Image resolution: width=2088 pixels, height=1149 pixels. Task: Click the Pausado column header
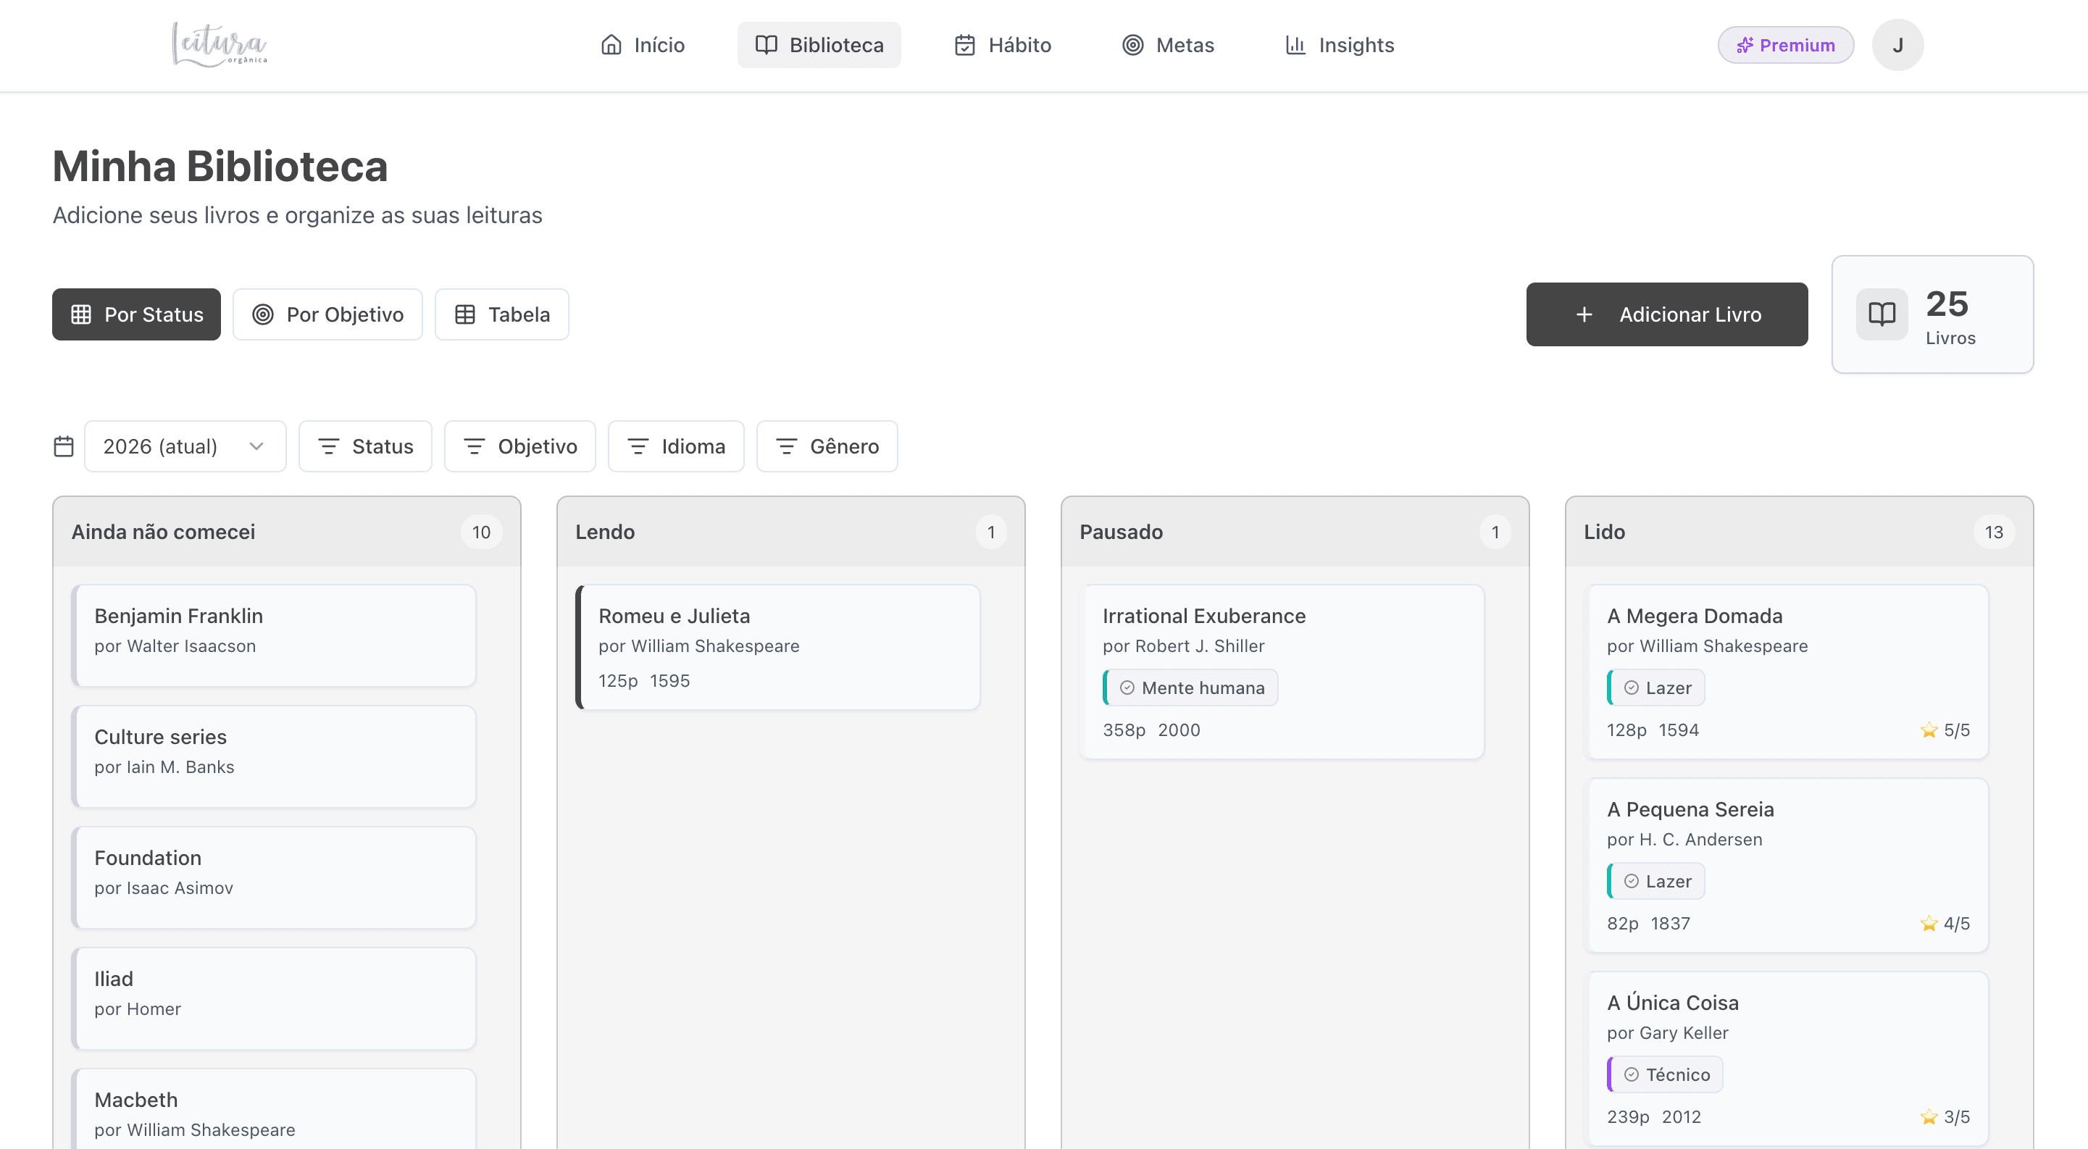(1295, 532)
